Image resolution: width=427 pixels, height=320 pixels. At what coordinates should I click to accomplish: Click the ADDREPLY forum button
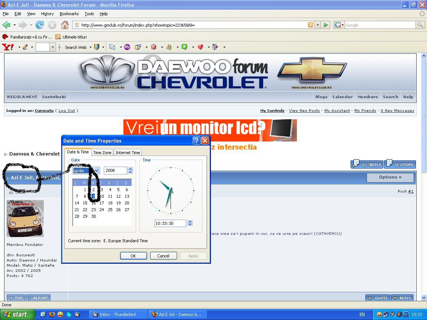point(367,164)
